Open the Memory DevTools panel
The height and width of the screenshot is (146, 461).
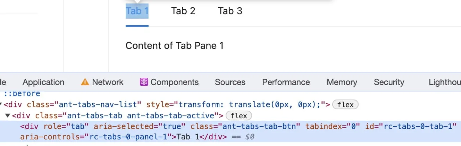point(342,82)
